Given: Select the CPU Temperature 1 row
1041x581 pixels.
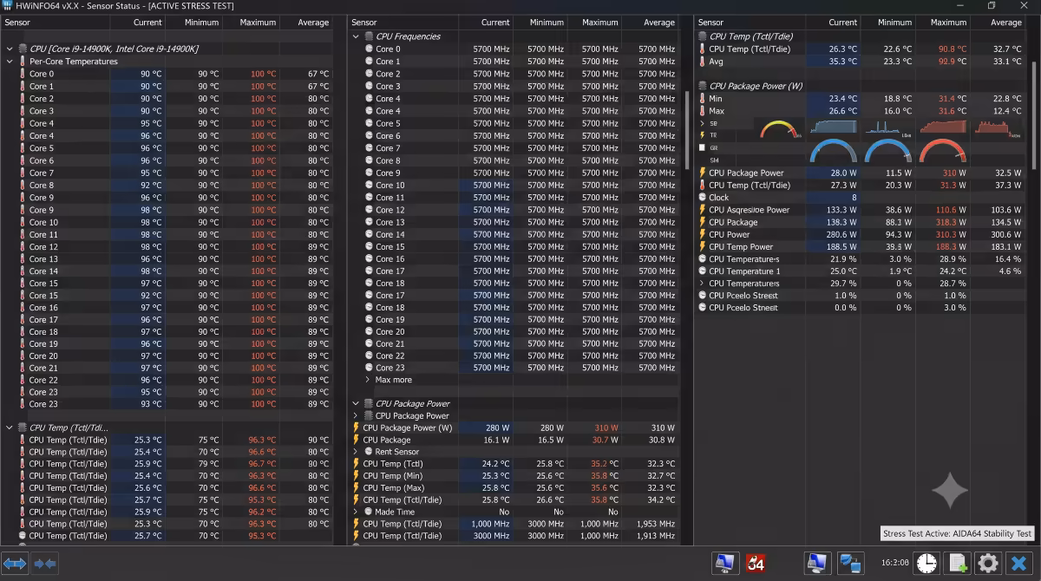Looking at the screenshot, I should (861, 271).
